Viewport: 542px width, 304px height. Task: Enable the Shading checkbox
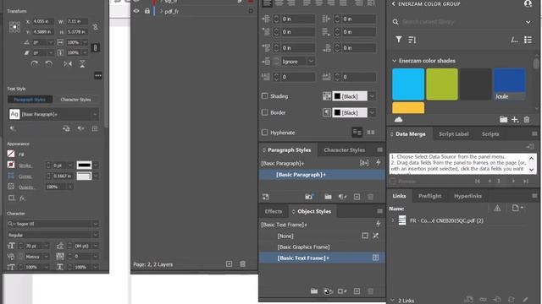pyautogui.click(x=264, y=96)
